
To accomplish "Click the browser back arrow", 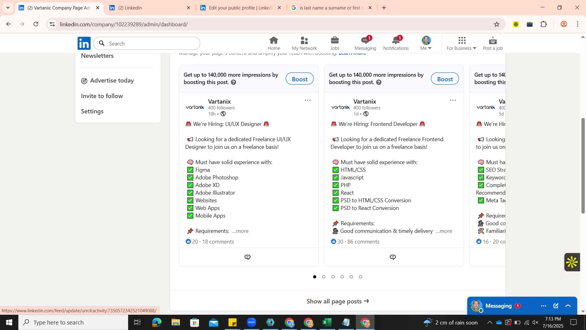I will 8,24.
